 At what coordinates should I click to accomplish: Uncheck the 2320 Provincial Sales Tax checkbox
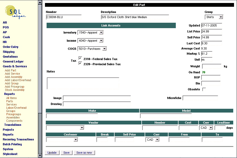tap(80, 63)
